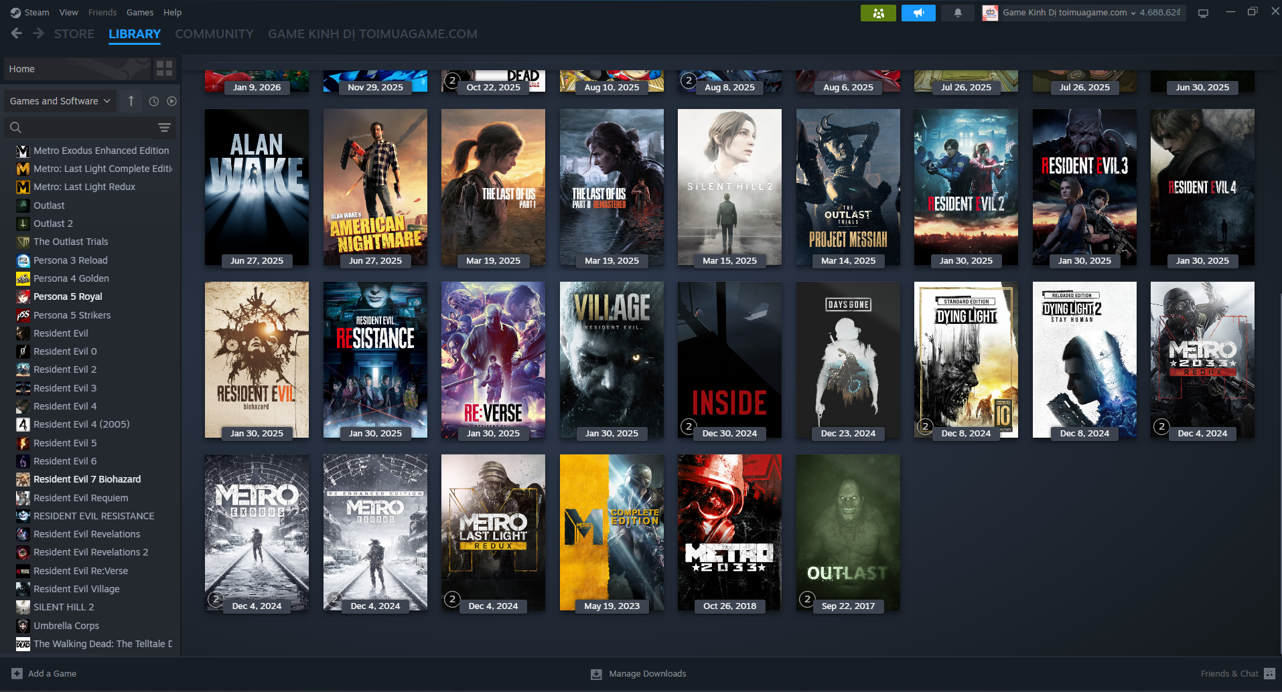The width and height of the screenshot is (1282, 692).
Task: Click the forward navigation arrow
Action: (x=38, y=33)
